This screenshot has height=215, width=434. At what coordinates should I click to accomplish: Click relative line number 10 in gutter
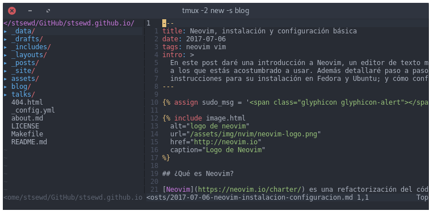154,102
